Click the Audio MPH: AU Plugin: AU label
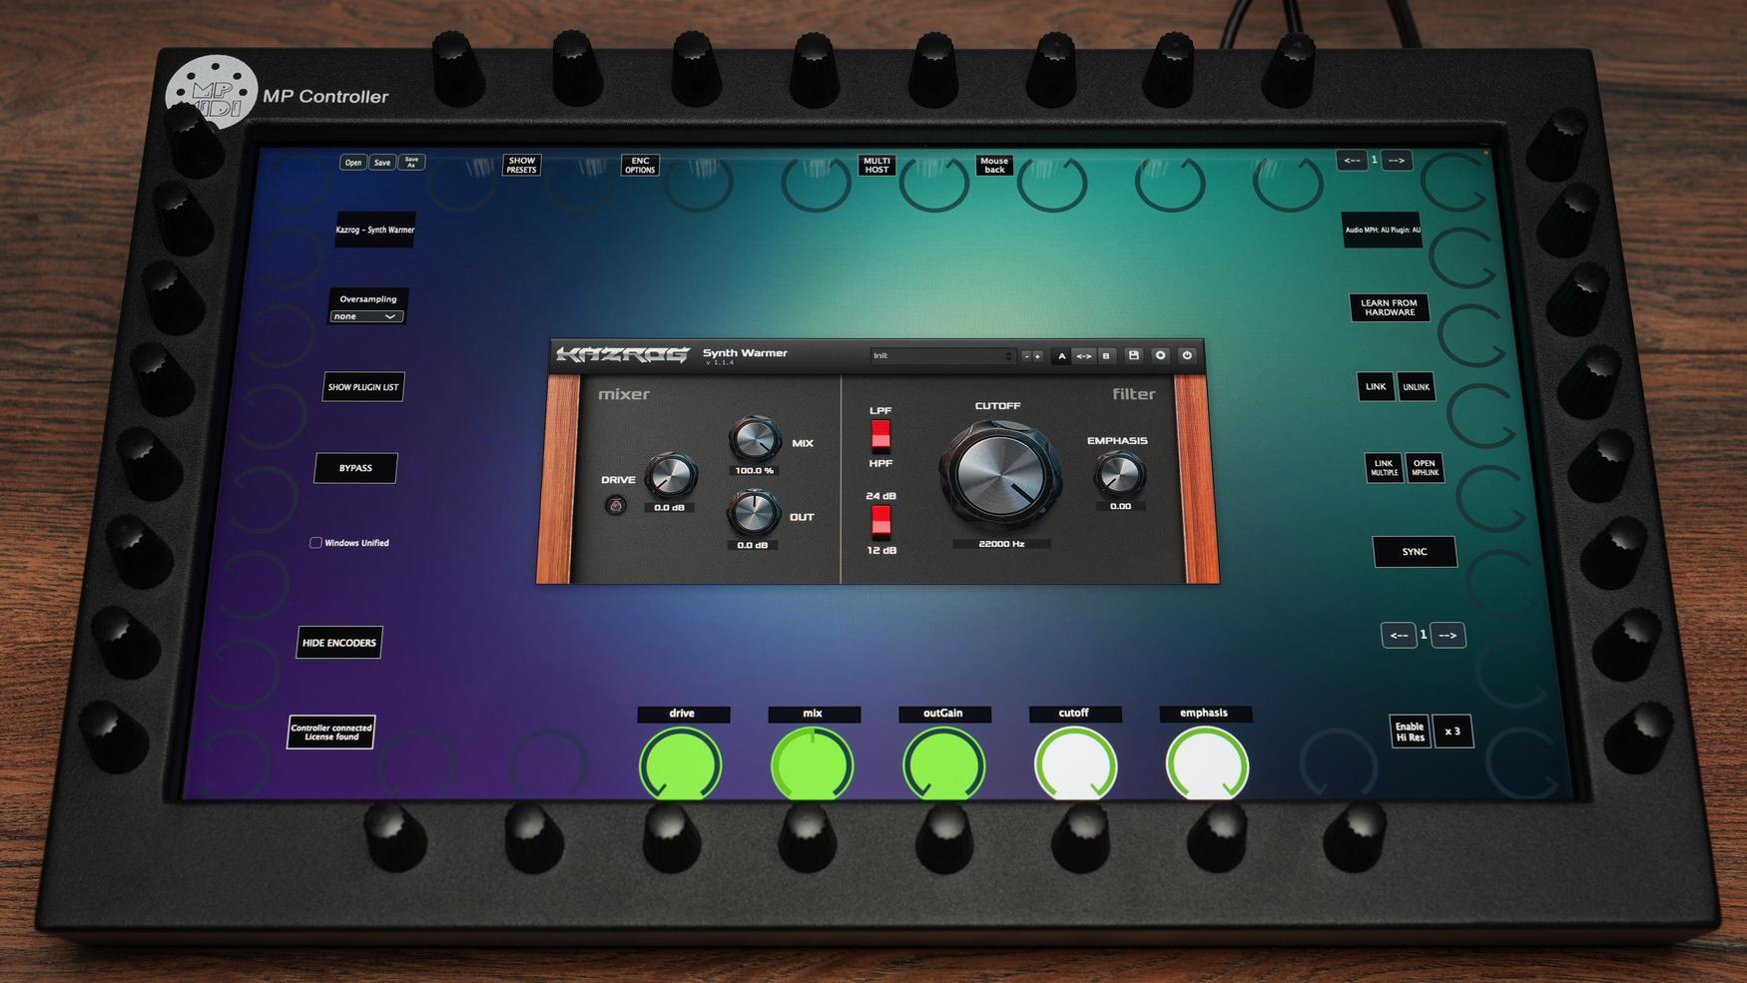 click(1383, 231)
